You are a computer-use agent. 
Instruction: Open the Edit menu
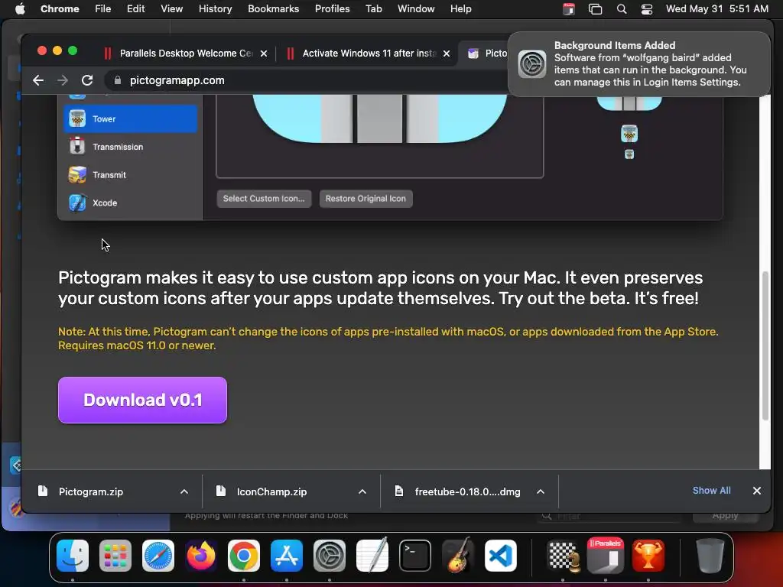[x=135, y=9]
